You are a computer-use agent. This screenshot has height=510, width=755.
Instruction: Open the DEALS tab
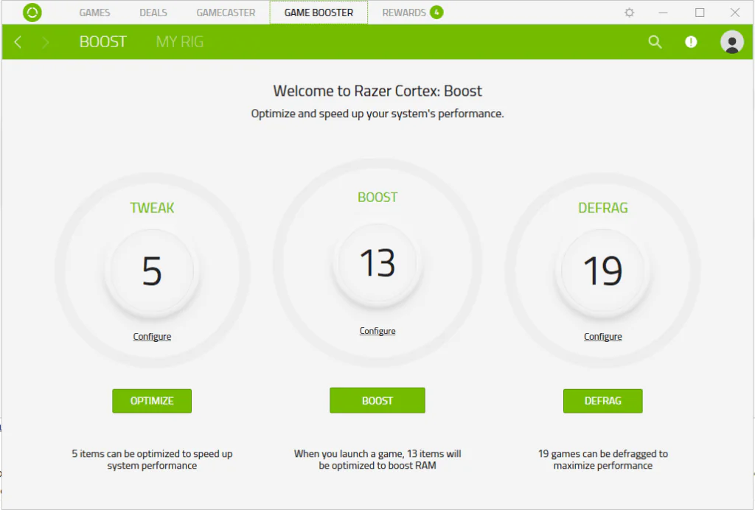pyautogui.click(x=153, y=13)
